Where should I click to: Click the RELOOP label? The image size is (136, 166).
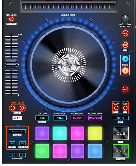(x=17, y=135)
